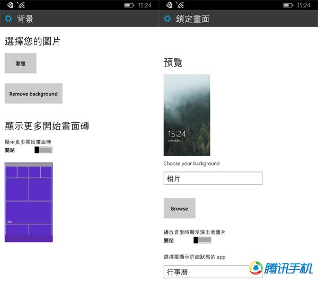This screenshot has width=318, height=282.
Task: Tap the 背景 page title
Action: tap(25, 19)
